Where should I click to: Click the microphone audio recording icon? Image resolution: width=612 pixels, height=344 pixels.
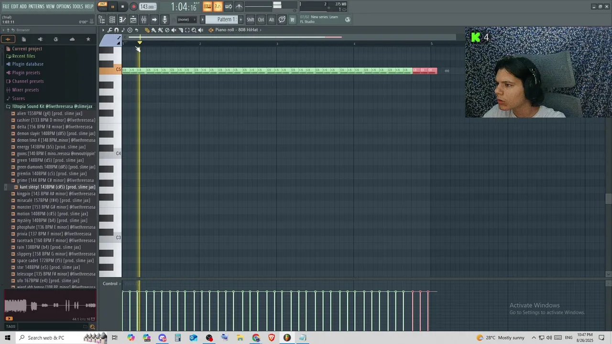coord(164,20)
